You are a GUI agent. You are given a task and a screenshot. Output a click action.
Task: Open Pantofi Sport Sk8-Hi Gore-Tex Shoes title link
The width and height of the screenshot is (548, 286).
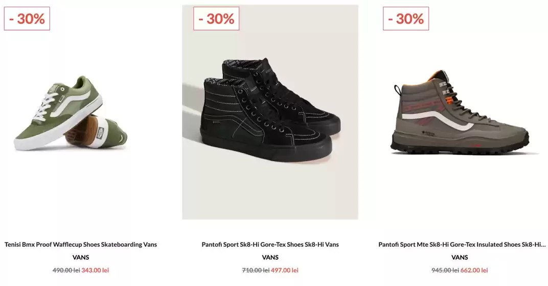270,245
